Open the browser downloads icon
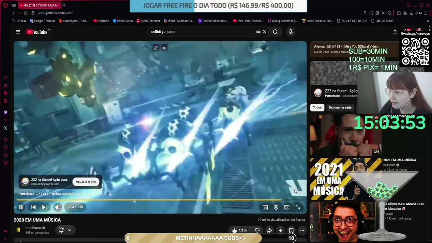432x243 pixels. point(411,13)
